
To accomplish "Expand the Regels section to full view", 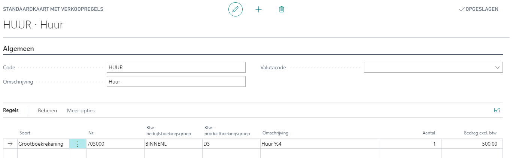I will coord(497,110).
